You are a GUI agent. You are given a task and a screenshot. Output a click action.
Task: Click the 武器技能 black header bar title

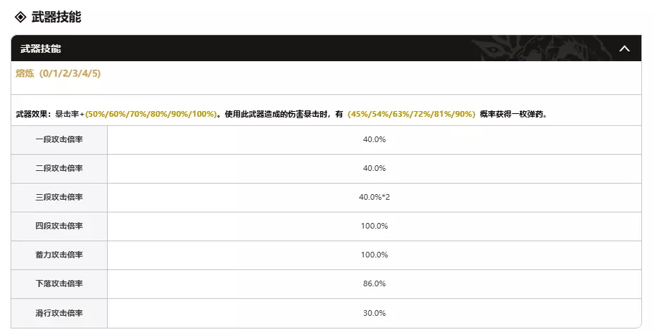point(40,49)
